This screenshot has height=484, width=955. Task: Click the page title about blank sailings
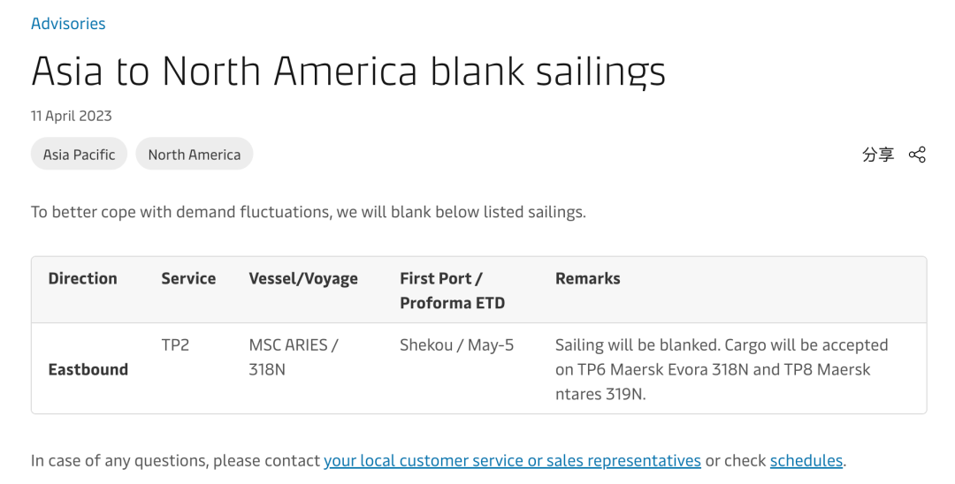pyautogui.click(x=348, y=72)
